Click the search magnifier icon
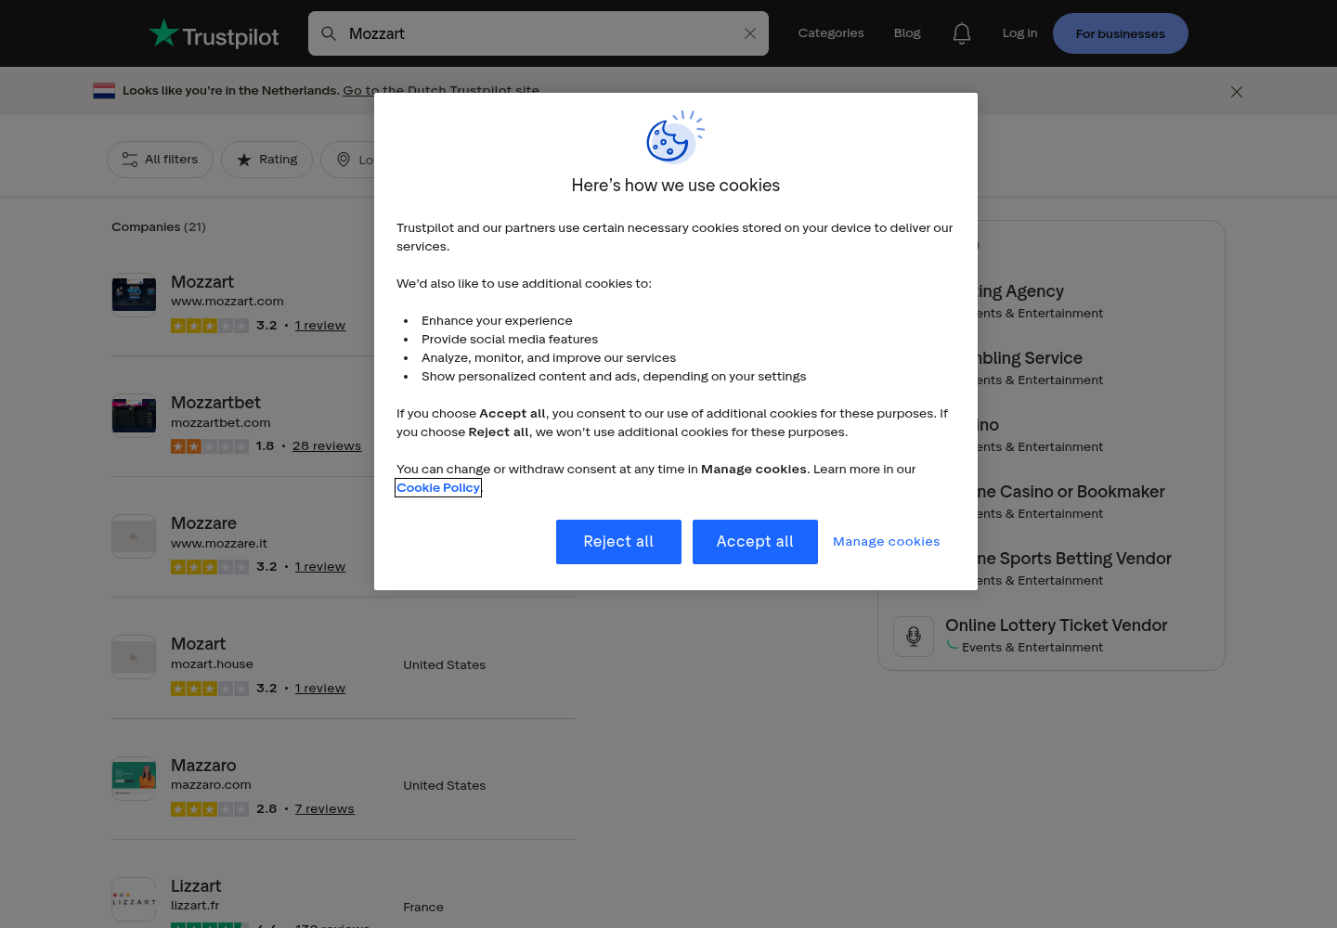Viewport: 1337px width, 928px height. click(329, 33)
